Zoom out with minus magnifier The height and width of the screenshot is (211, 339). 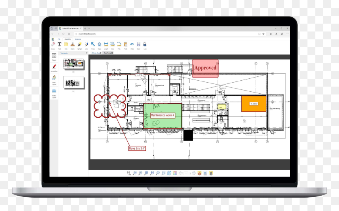point(140,173)
